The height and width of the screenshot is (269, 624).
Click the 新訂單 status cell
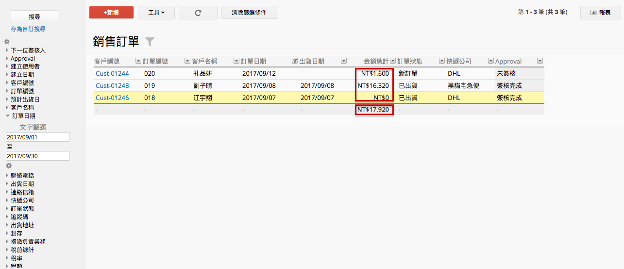coord(408,73)
